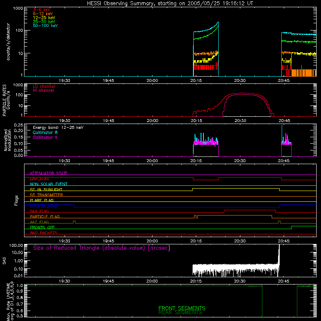Viewport: 321px width, 321px height.
Task: Click the SAA_FLAG label
Action: click(39, 211)
